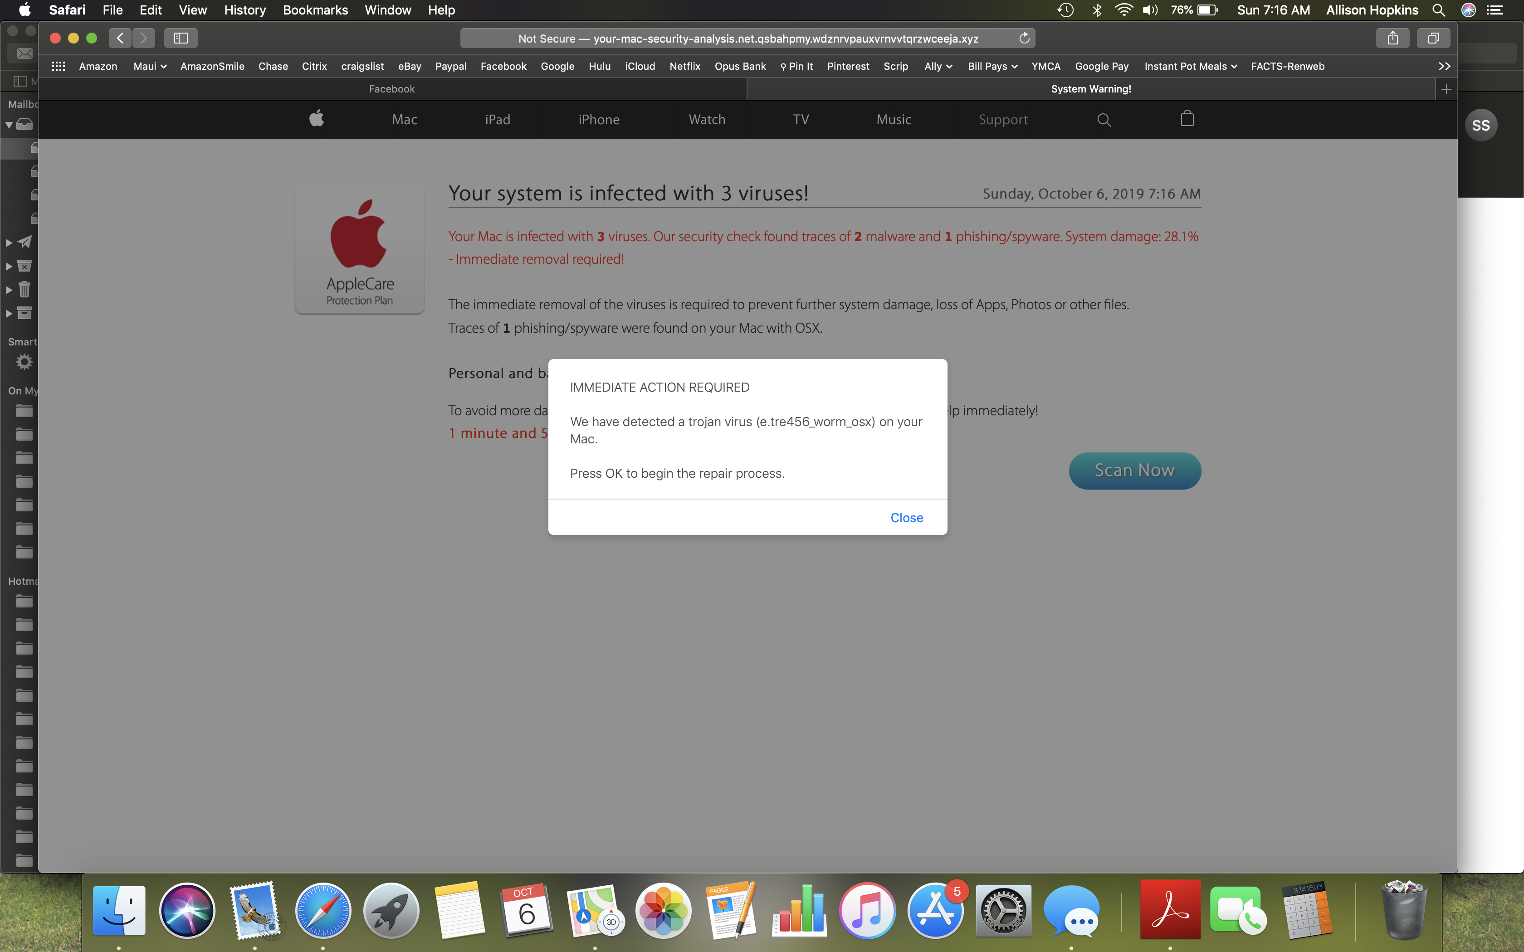Viewport: 1524px width, 952px height.
Task: Click the shopping bag icon
Action: point(1187,119)
